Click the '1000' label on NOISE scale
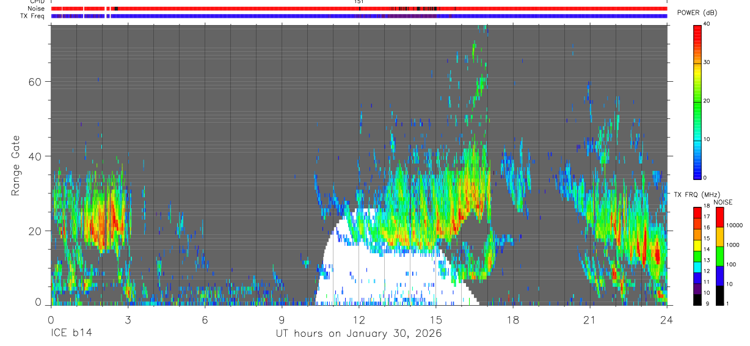The image size is (750, 346). (734, 245)
